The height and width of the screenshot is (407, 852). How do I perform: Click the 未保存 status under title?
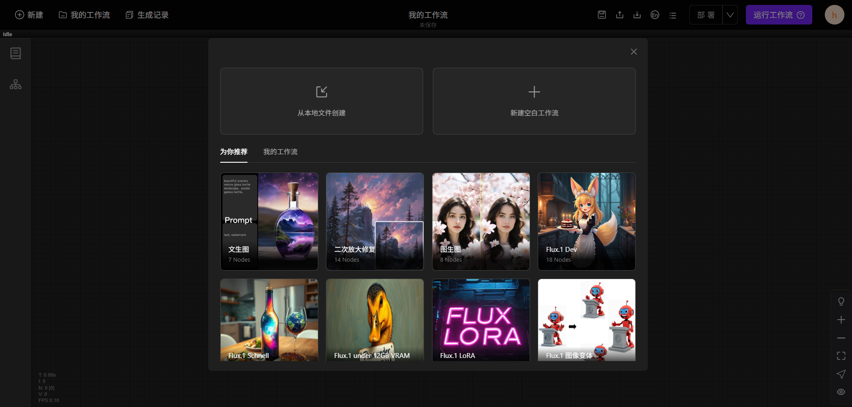(428, 25)
